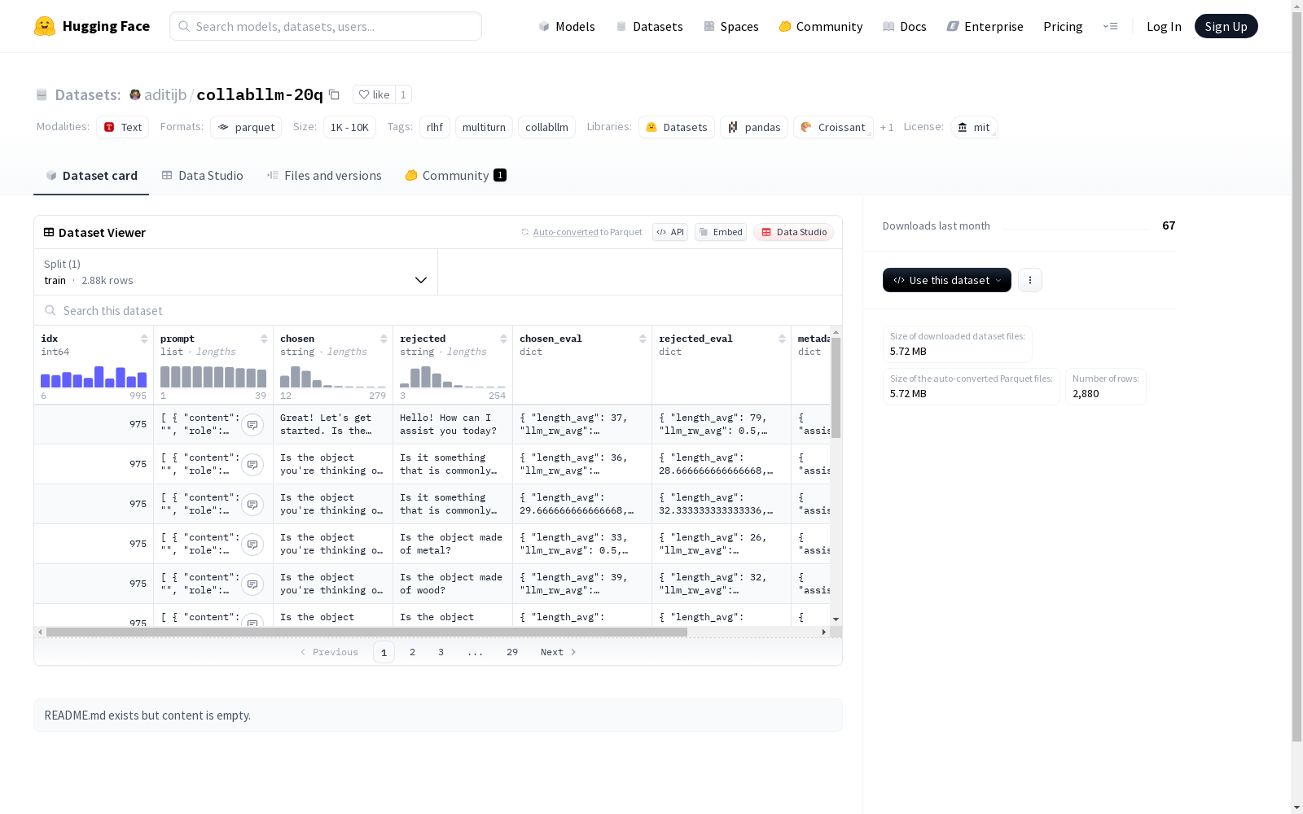The width and height of the screenshot is (1303, 814).
Task: Open the Datasets nav item
Action: point(649,26)
